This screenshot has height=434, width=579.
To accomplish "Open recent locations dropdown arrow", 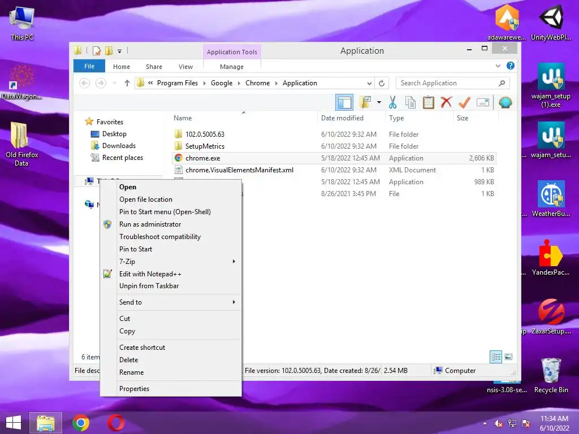I will (114, 83).
